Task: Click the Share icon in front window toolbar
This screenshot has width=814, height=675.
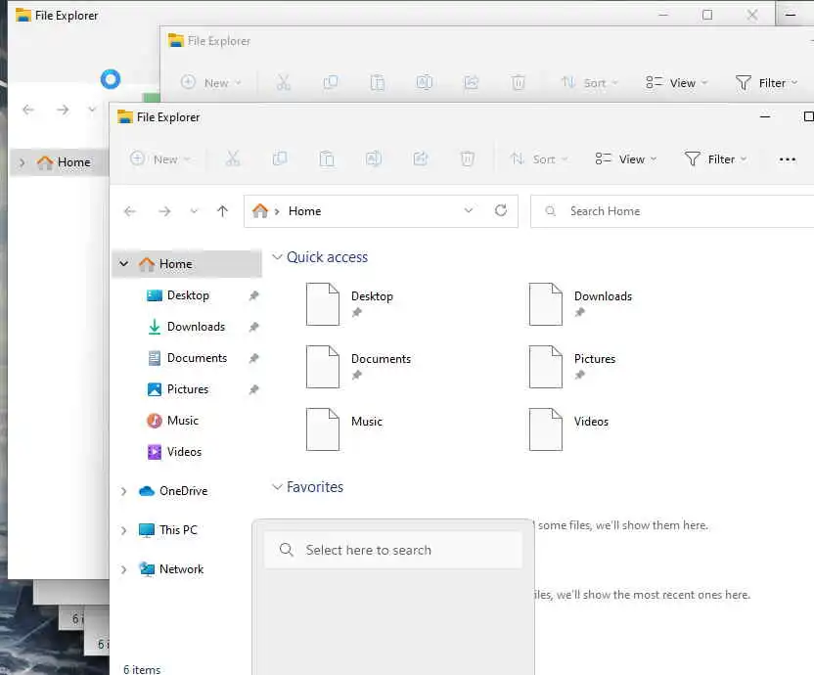Action: tap(421, 158)
